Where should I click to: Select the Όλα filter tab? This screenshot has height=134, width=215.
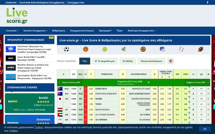[85, 61]
